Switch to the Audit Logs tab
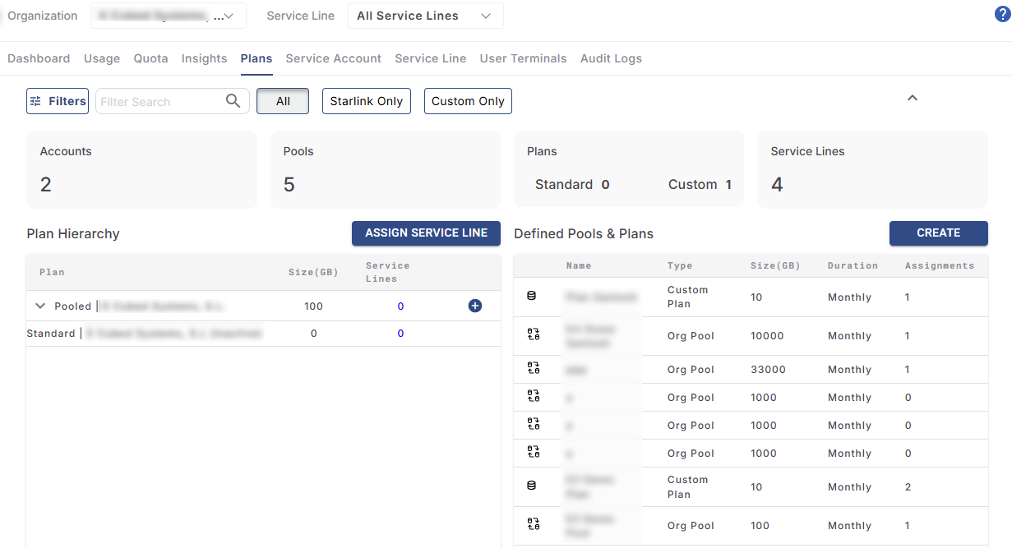 pyautogui.click(x=611, y=58)
